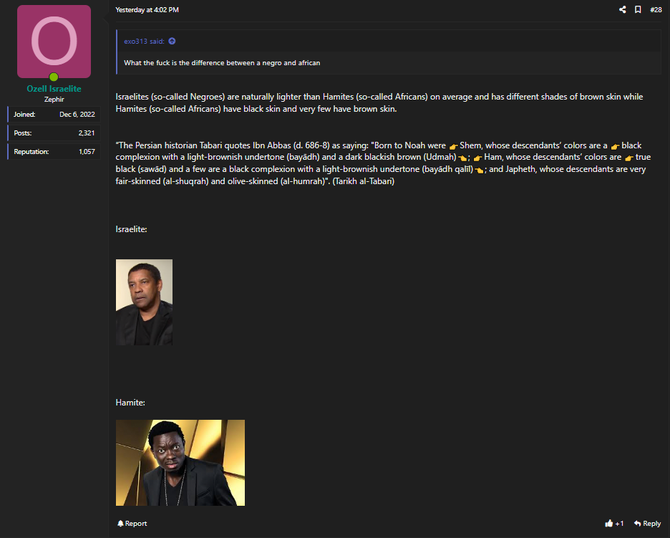The height and width of the screenshot is (538, 670).
Task: Click the Posts count 2,321
Action: [x=87, y=133]
